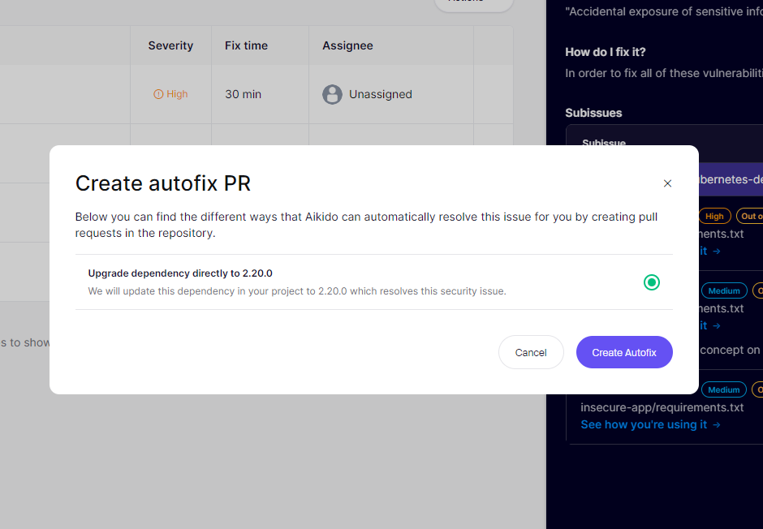Open the insecure-app "See how you're using it" link
Viewport: 763px width, 529px height.
[x=644, y=424]
